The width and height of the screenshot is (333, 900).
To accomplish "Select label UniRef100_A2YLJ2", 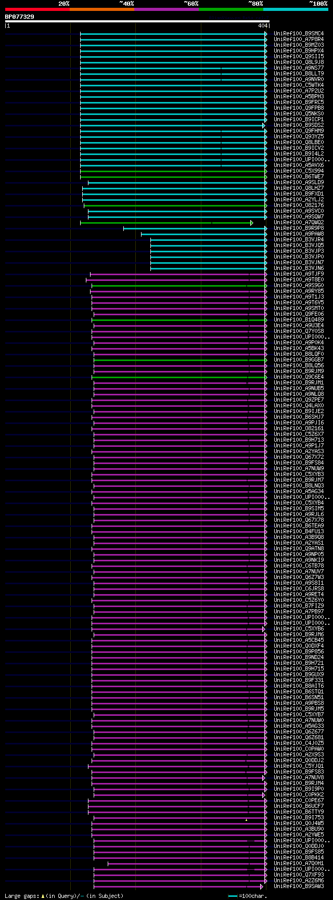I will tap(299, 200).
